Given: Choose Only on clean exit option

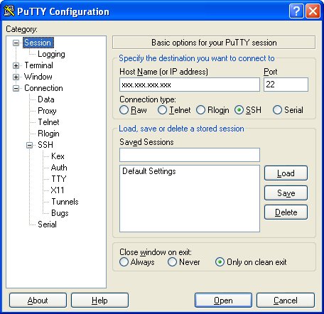Looking at the screenshot, I should [x=251, y=262].
